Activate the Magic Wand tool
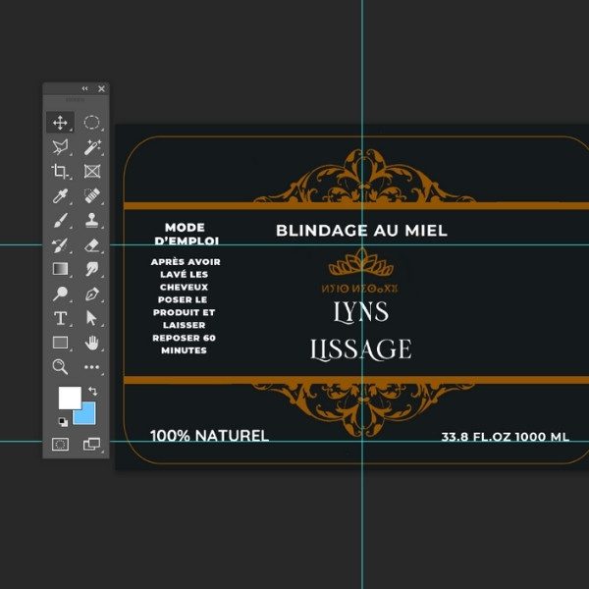 [x=92, y=147]
